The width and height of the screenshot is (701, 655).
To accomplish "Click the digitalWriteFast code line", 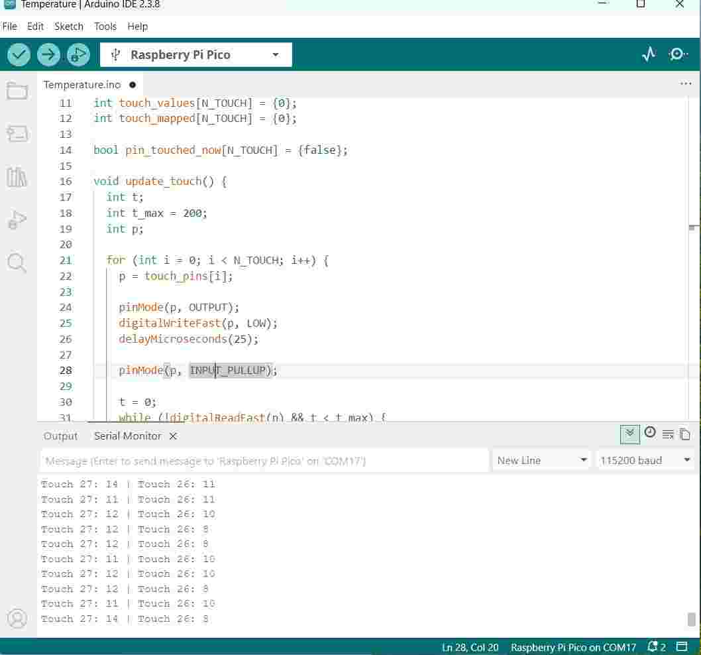I will (x=198, y=324).
